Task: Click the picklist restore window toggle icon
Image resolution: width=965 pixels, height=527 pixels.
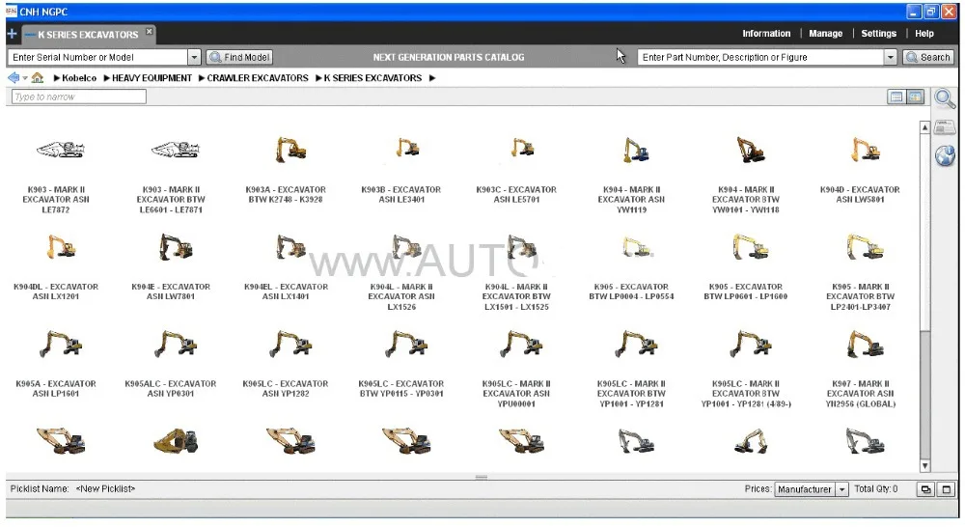Action: coord(925,489)
